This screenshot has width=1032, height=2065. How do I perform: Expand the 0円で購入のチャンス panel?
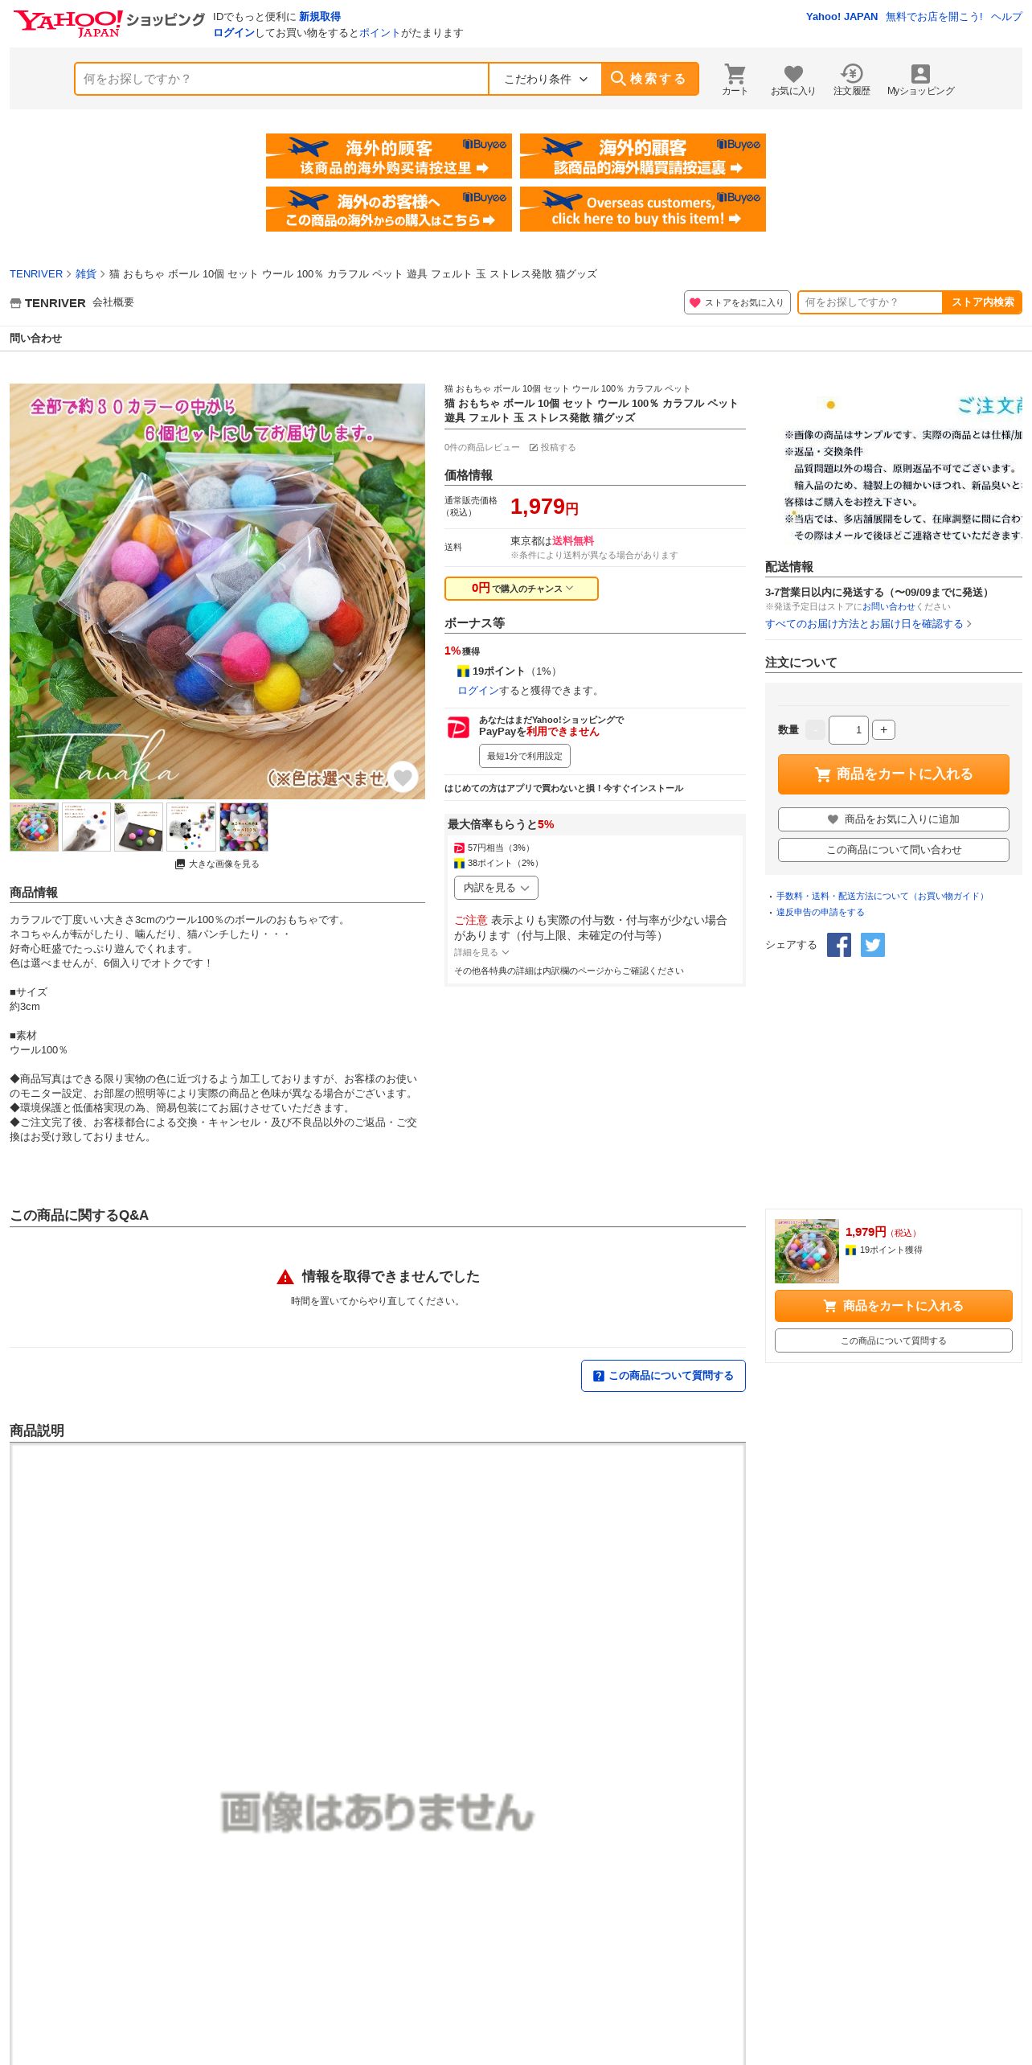[x=522, y=589]
